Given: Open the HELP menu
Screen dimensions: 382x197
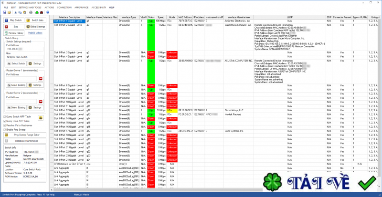Looking at the screenshot, I should (x=112, y=8).
